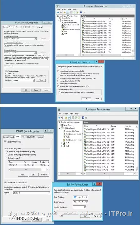Click Forward arrow in upper Routing and Remote Access toolbar

tap(60, 12)
